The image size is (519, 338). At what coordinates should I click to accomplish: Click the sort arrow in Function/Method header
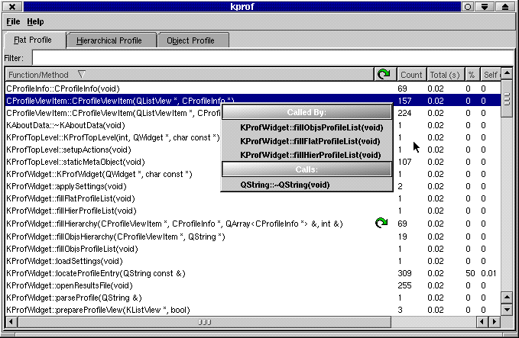tap(82, 74)
